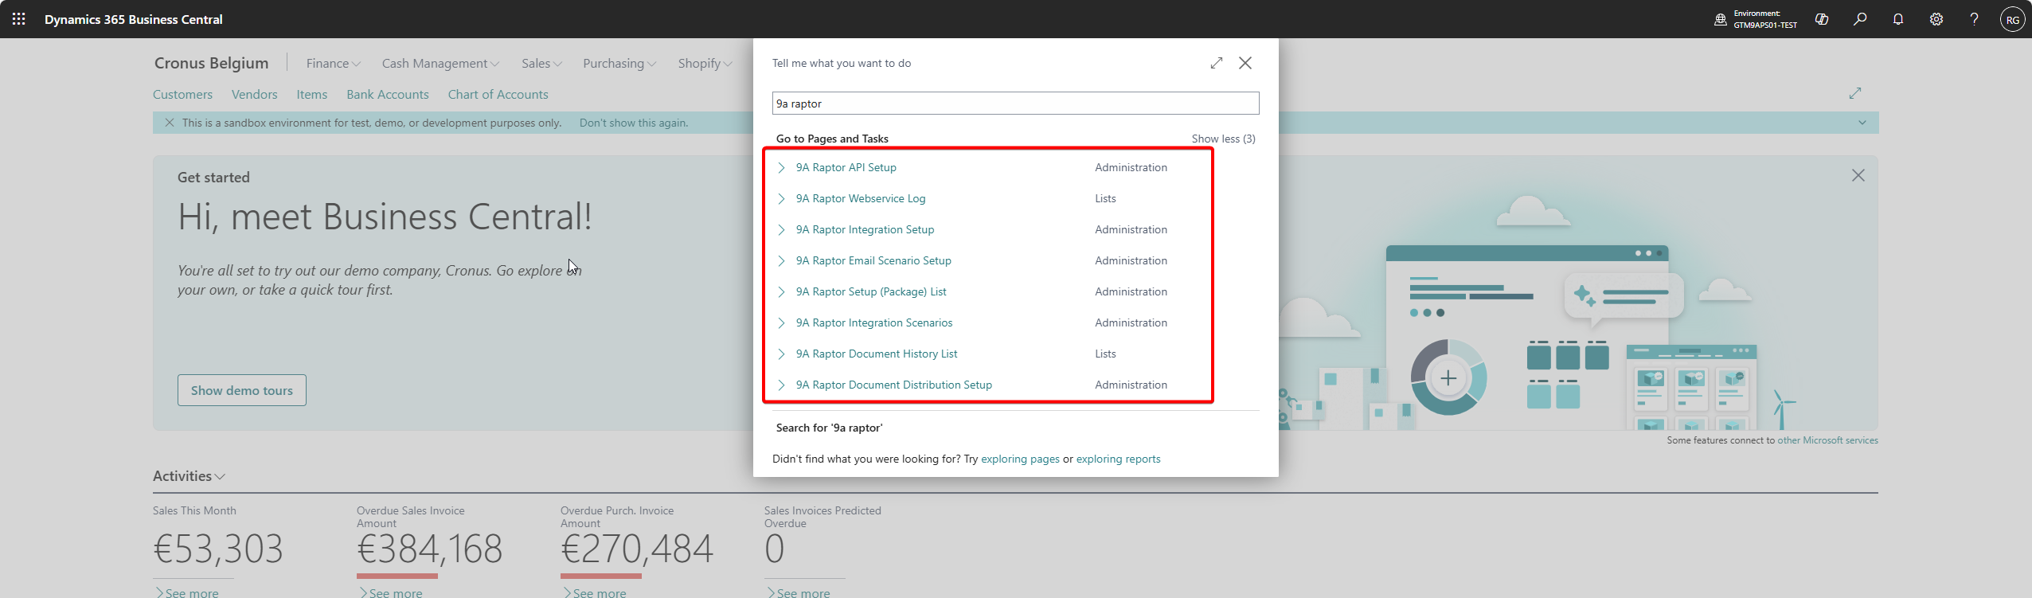Viewport: 2032px width, 598px height.
Task: Click the Tell Me search input field
Action: [1015, 104]
